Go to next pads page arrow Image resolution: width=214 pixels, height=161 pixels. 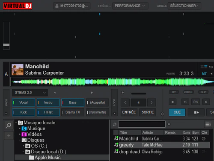92,93
